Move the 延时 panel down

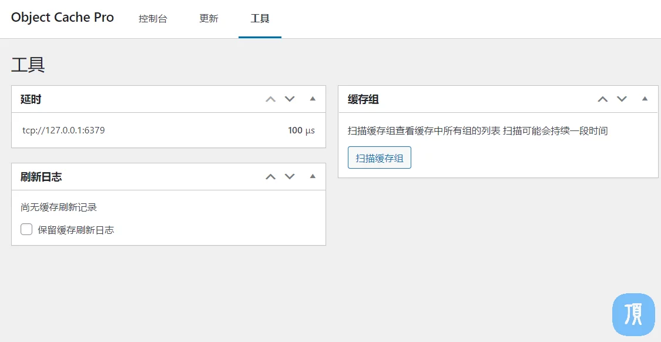[290, 99]
